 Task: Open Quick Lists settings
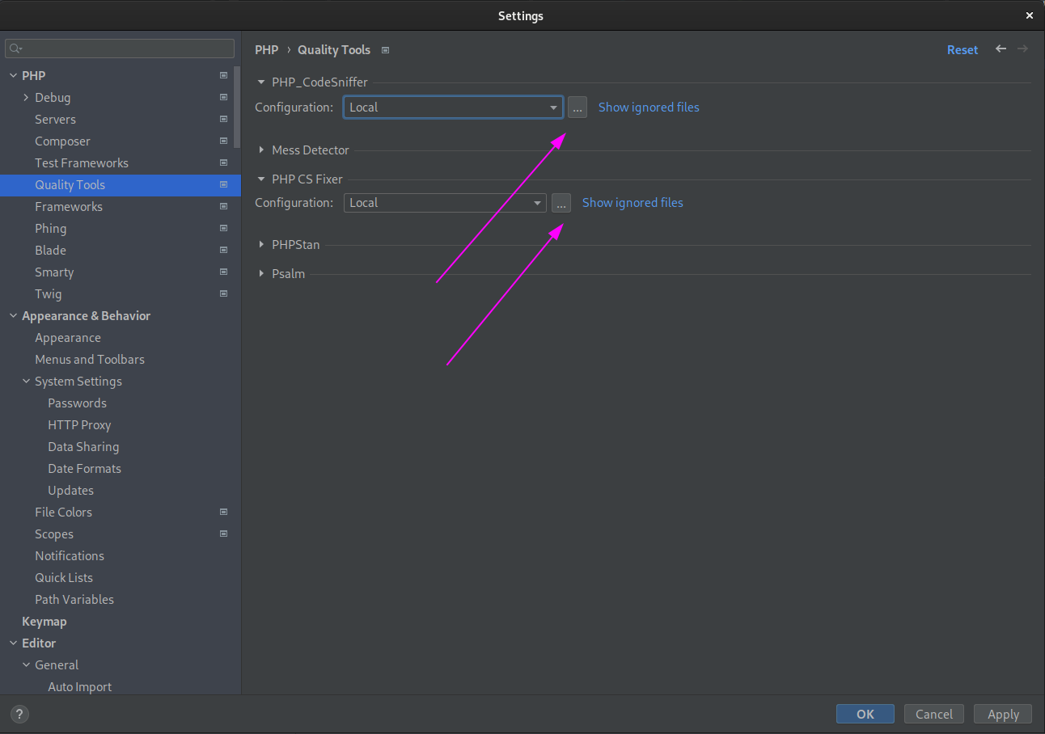pyautogui.click(x=64, y=577)
